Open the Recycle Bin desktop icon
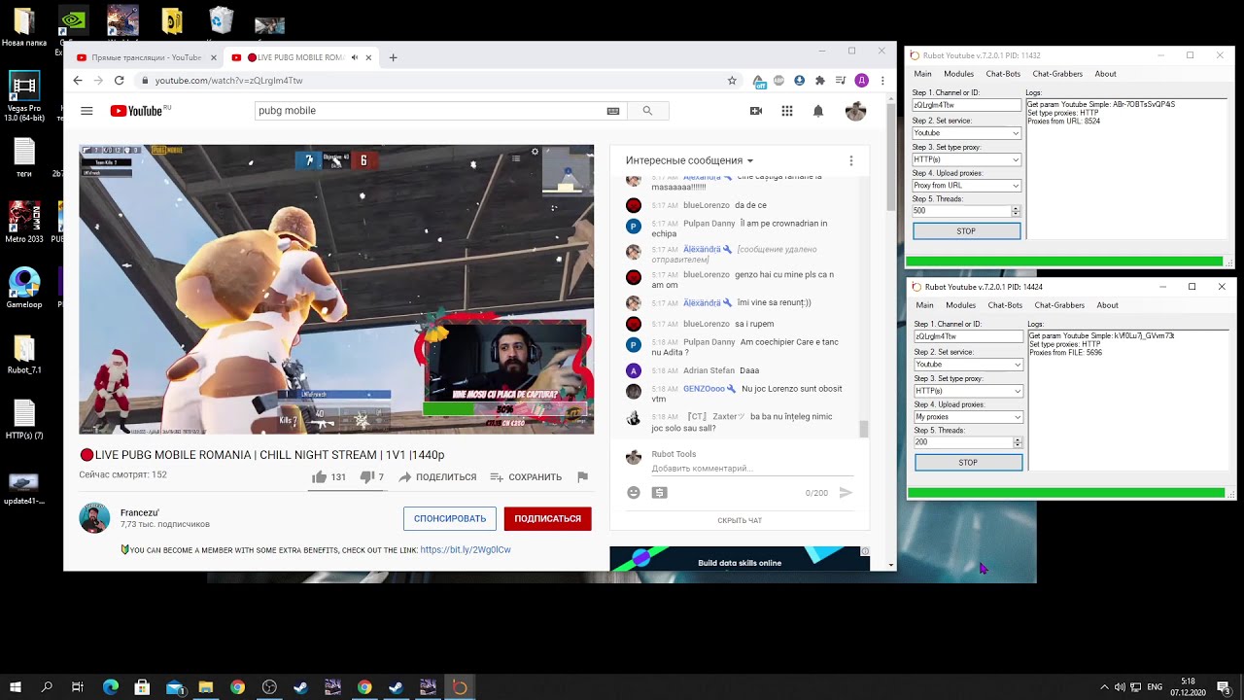Viewport: 1244px width, 700px height. click(222, 20)
